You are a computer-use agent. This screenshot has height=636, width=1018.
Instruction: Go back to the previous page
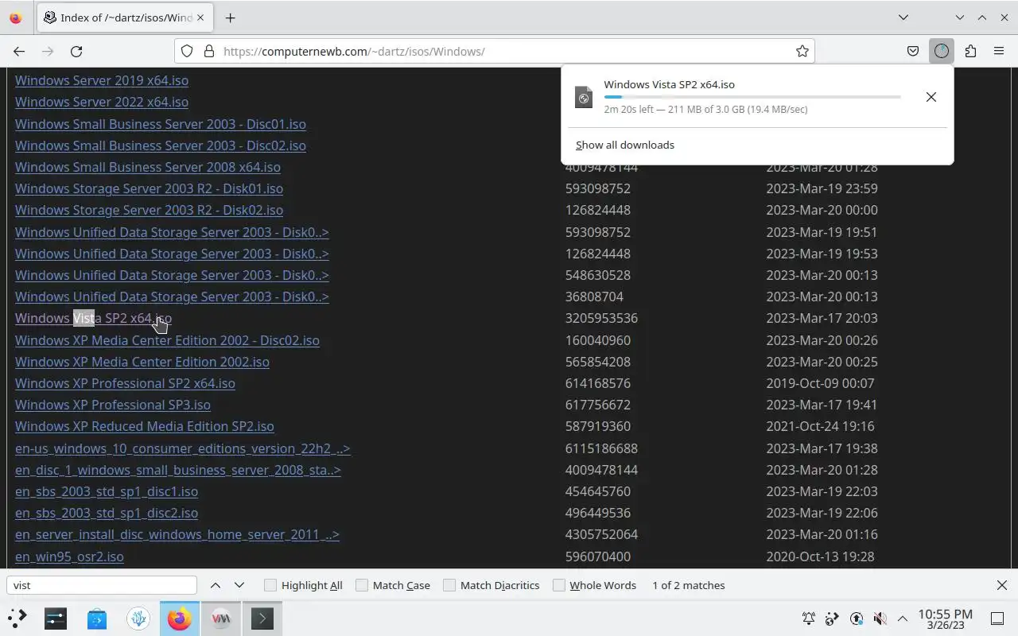pos(19,51)
